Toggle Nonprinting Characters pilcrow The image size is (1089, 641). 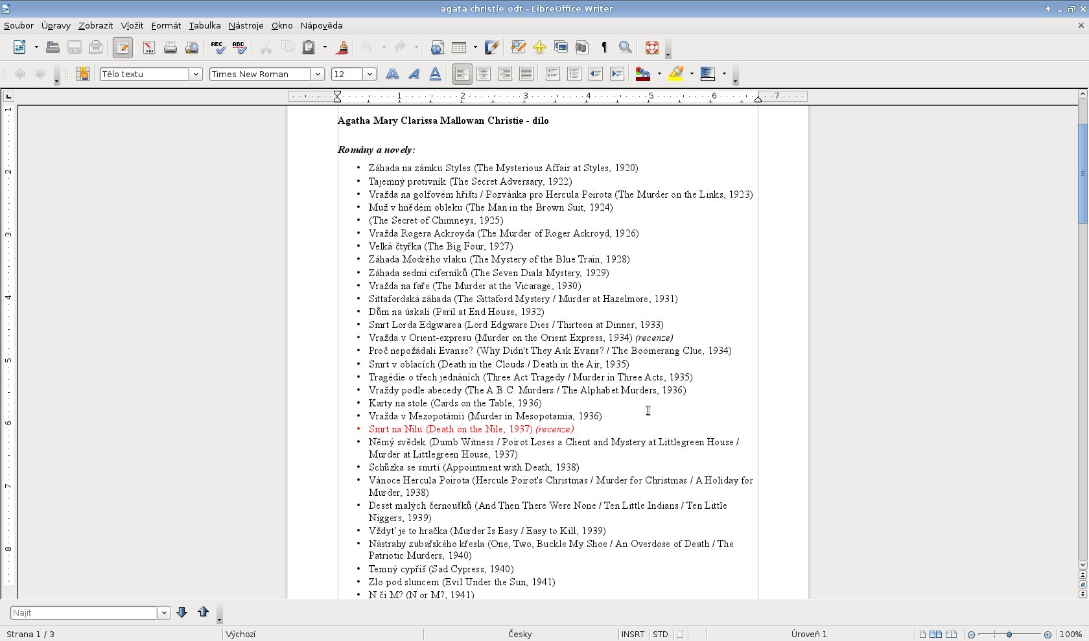[x=603, y=47]
